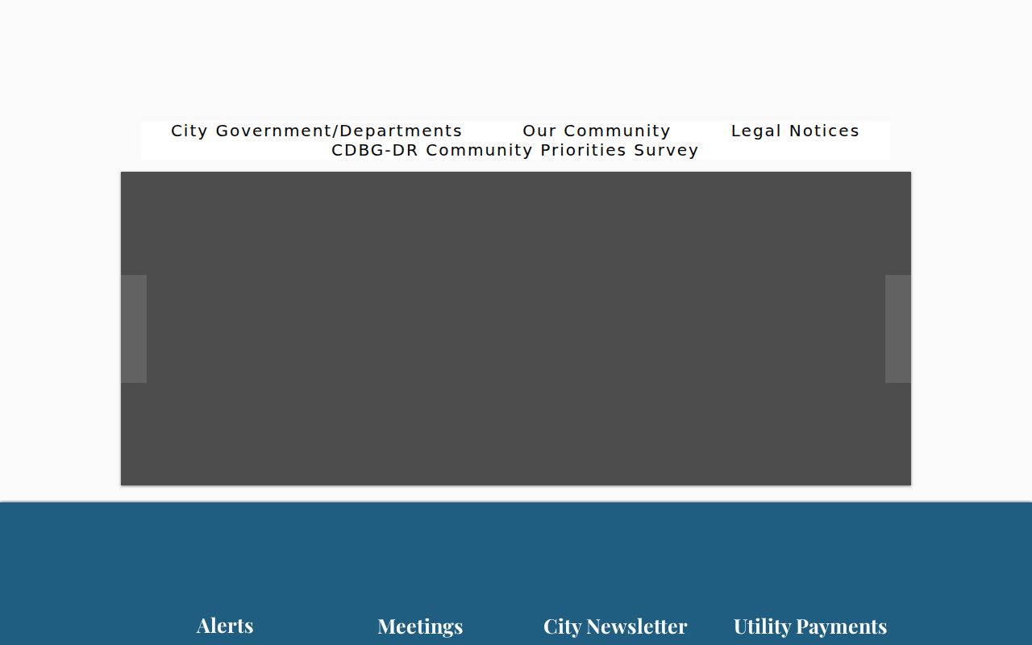
Task: Go to Utility Payments
Action: (x=810, y=626)
